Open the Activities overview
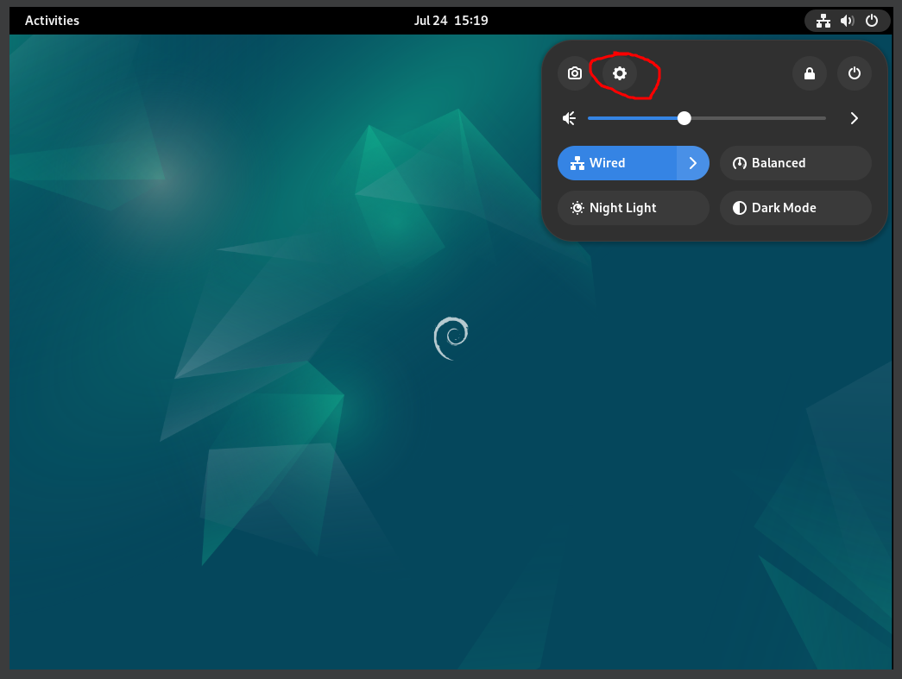 pyautogui.click(x=52, y=21)
